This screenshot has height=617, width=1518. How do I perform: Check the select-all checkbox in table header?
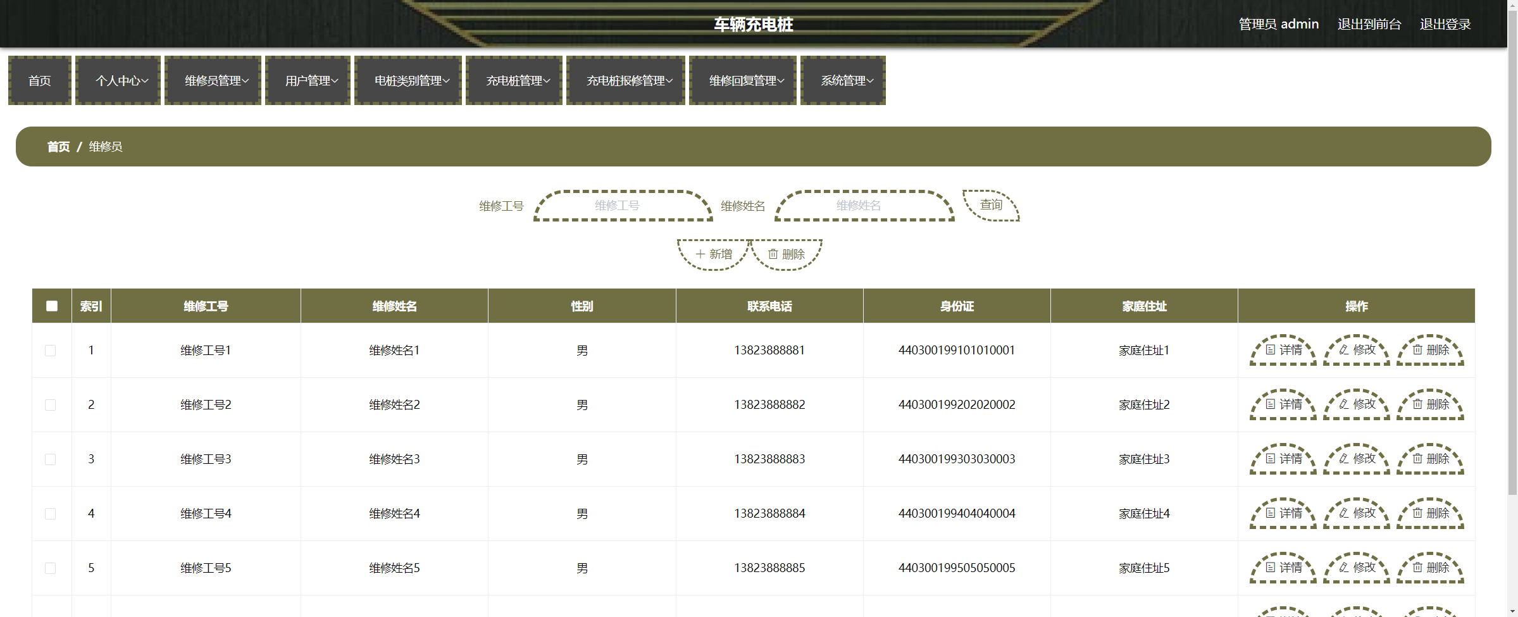[x=51, y=306]
